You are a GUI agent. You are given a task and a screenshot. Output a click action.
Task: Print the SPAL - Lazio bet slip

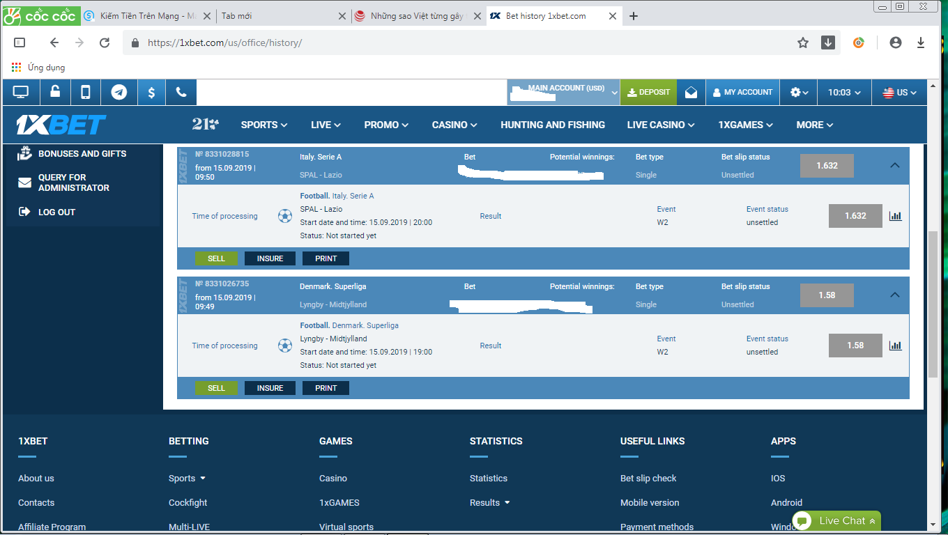point(326,258)
